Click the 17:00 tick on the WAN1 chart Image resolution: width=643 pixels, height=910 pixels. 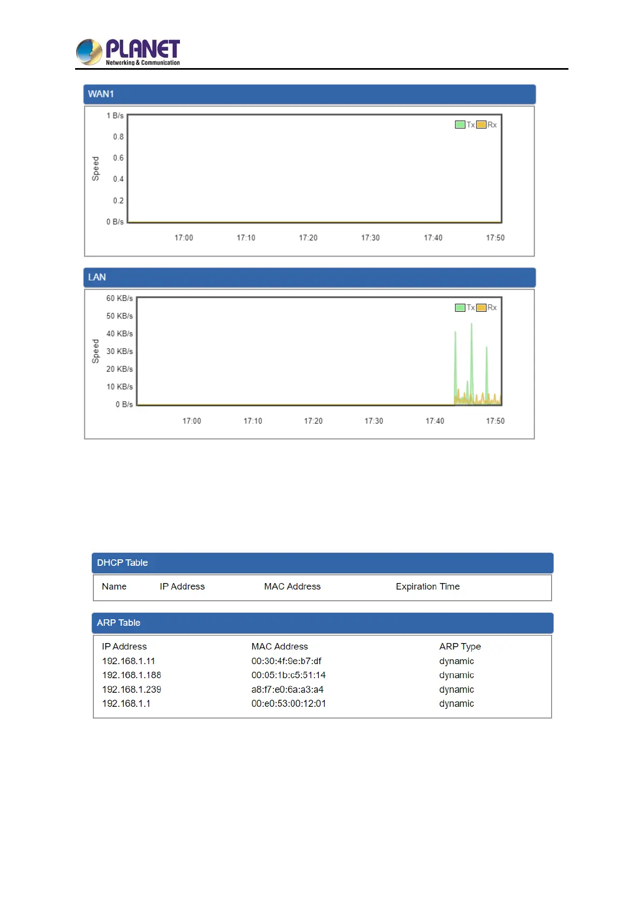point(184,238)
